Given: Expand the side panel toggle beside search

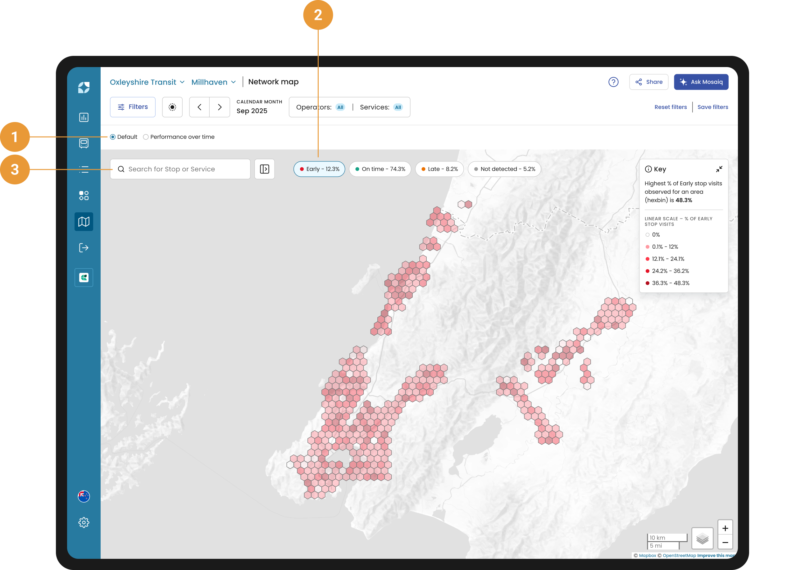Looking at the screenshot, I should click(x=264, y=169).
